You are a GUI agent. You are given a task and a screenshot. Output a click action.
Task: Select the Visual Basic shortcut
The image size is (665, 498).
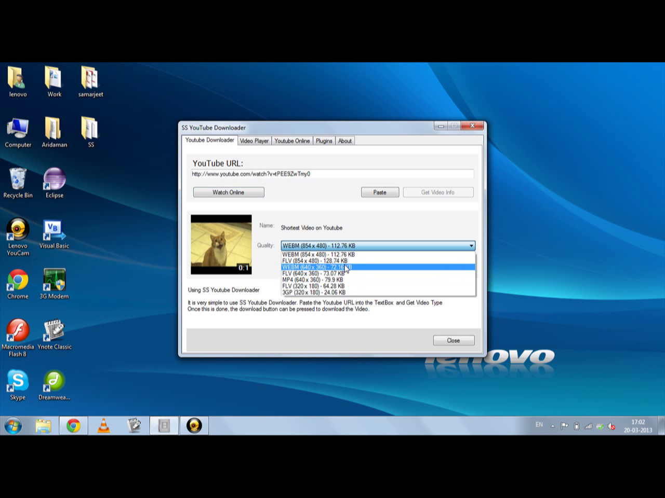(x=54, y=234)
